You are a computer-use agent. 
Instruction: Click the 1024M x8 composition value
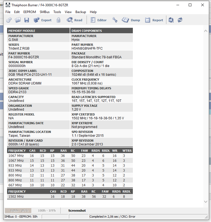click(x=94, y=75)
